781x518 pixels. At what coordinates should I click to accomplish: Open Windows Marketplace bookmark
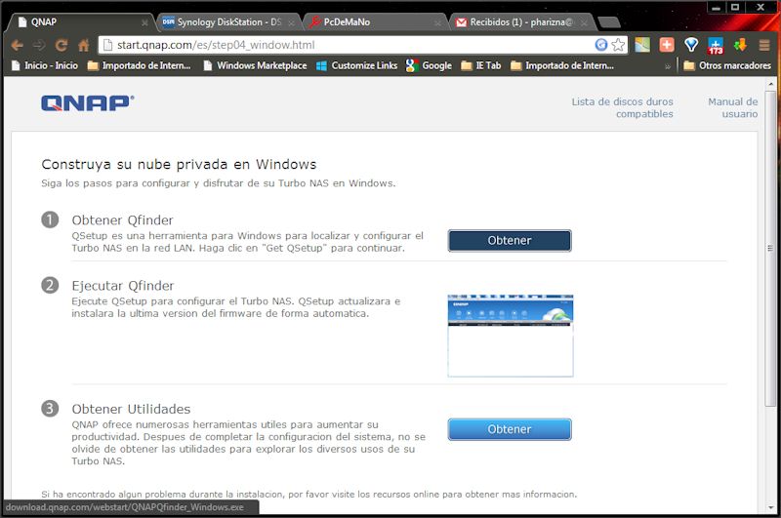[255, 65]
